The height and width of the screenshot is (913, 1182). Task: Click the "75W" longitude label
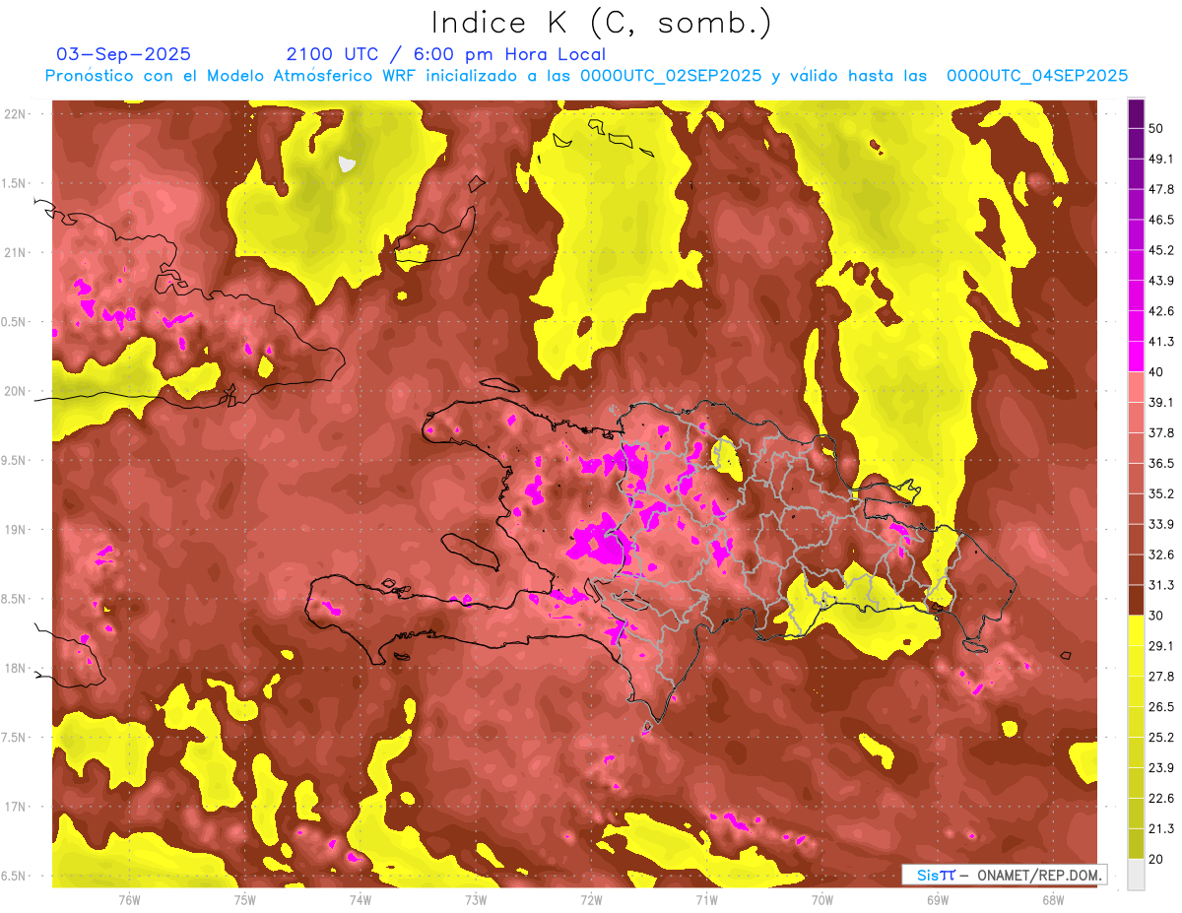point(244,900)
